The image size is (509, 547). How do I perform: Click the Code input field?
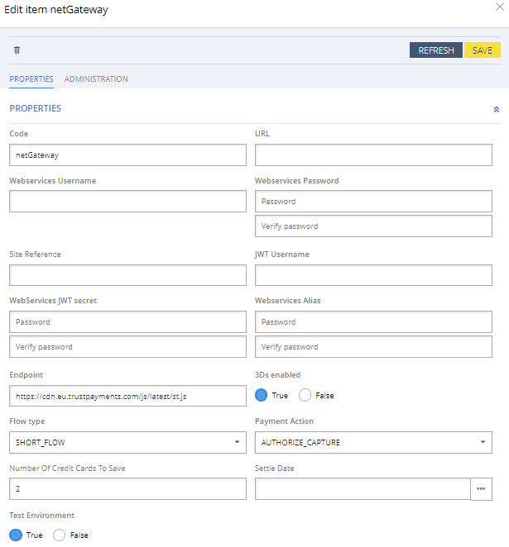point(127,155)
